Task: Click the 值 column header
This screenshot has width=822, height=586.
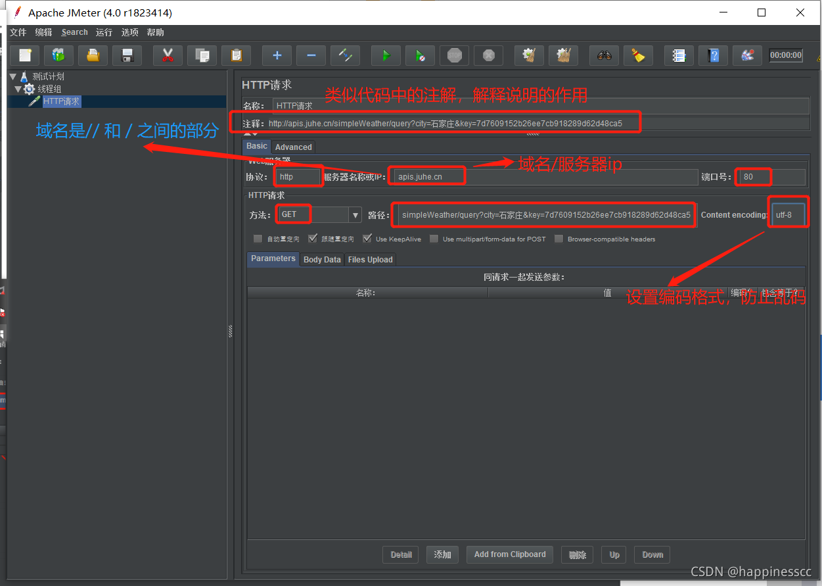Action: point(608,293)
